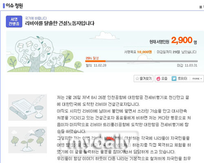Share via the 요즘 icon
204x163 pixels.
[158, 78]
